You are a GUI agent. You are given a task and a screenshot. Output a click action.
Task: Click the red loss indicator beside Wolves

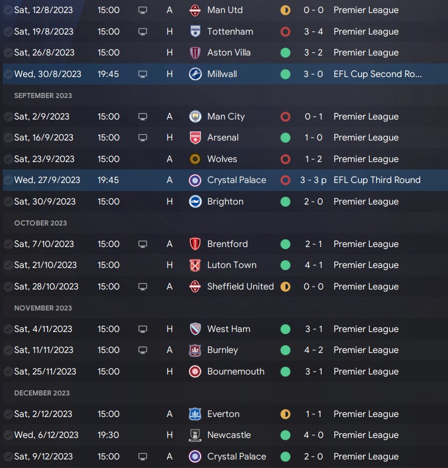click(x=285, y=159)
